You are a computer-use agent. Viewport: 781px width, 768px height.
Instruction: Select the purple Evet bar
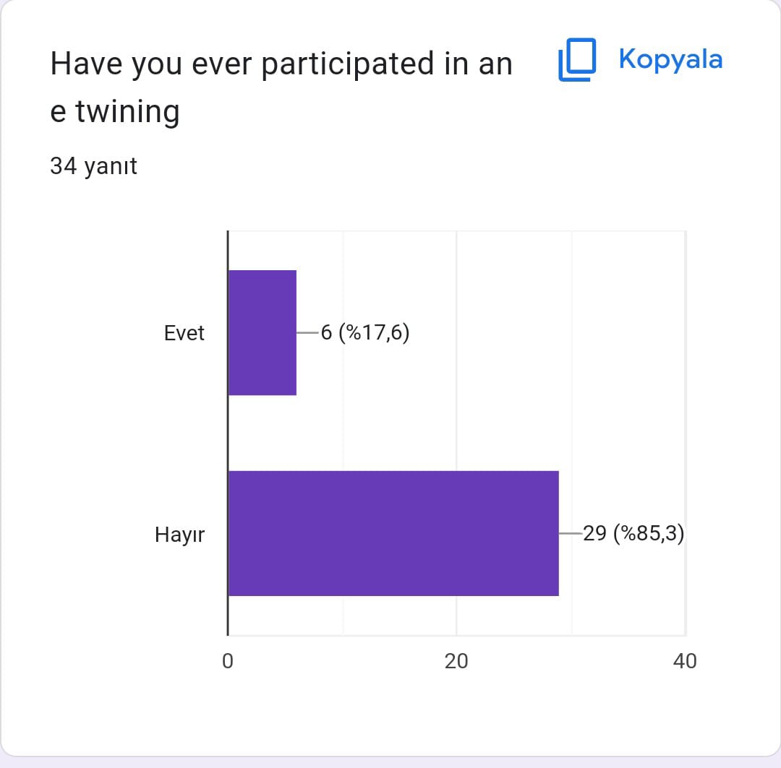point(262,332)
